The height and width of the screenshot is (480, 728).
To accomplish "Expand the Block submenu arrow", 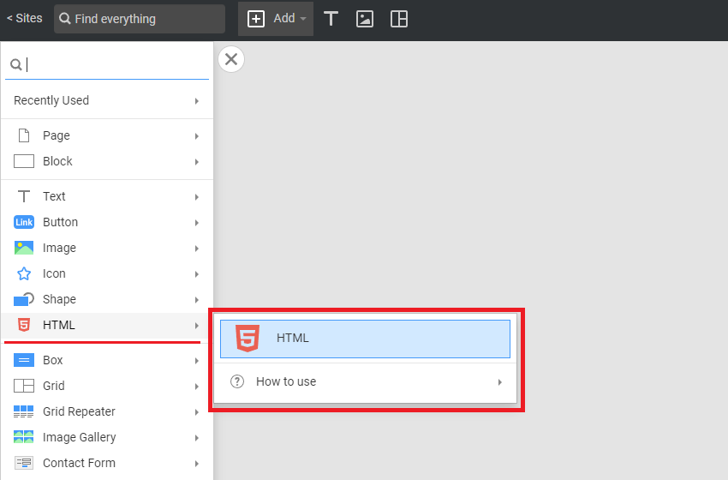I will click(197, 162).
